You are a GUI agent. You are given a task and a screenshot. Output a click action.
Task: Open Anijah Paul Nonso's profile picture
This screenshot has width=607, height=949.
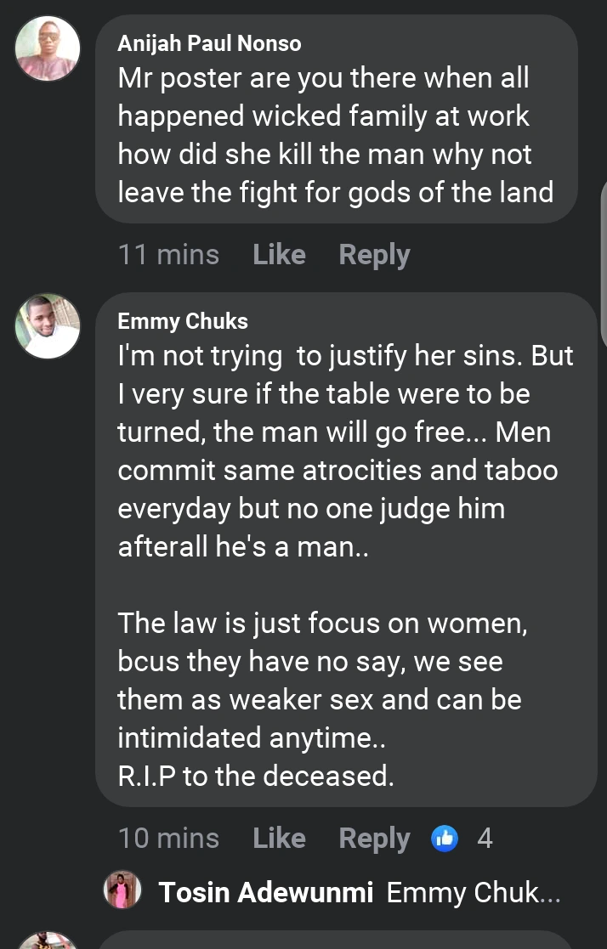click(48, 48)
